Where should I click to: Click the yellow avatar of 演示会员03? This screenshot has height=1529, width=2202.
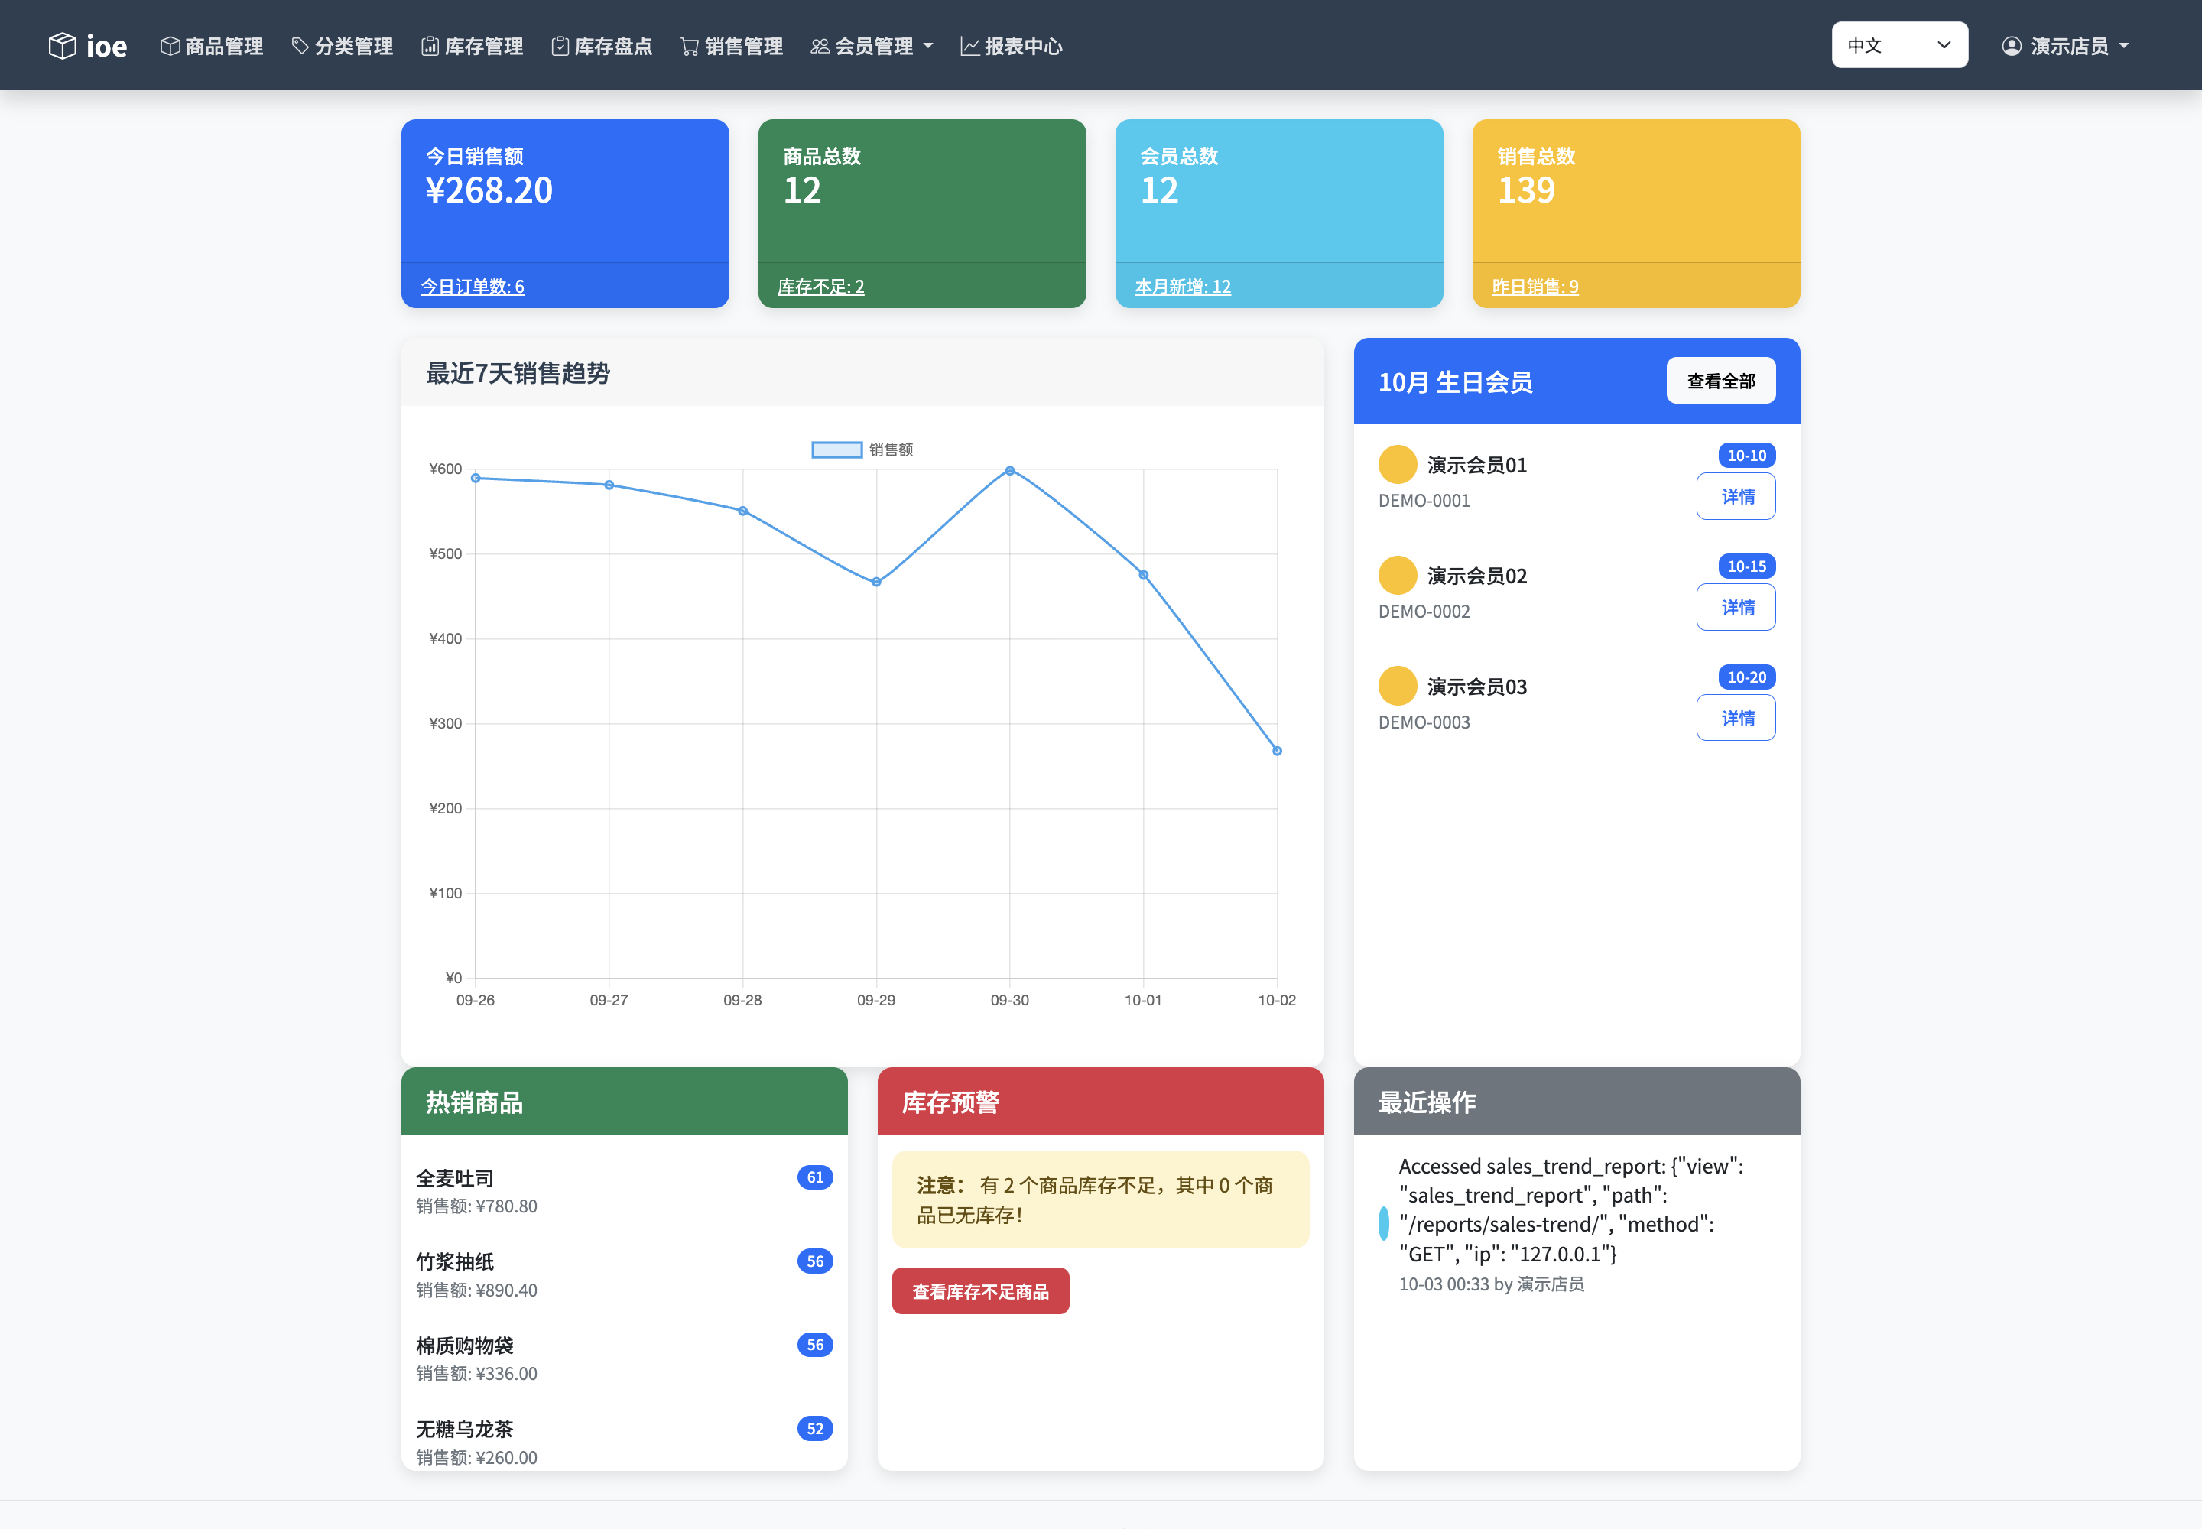(1397, 686)
